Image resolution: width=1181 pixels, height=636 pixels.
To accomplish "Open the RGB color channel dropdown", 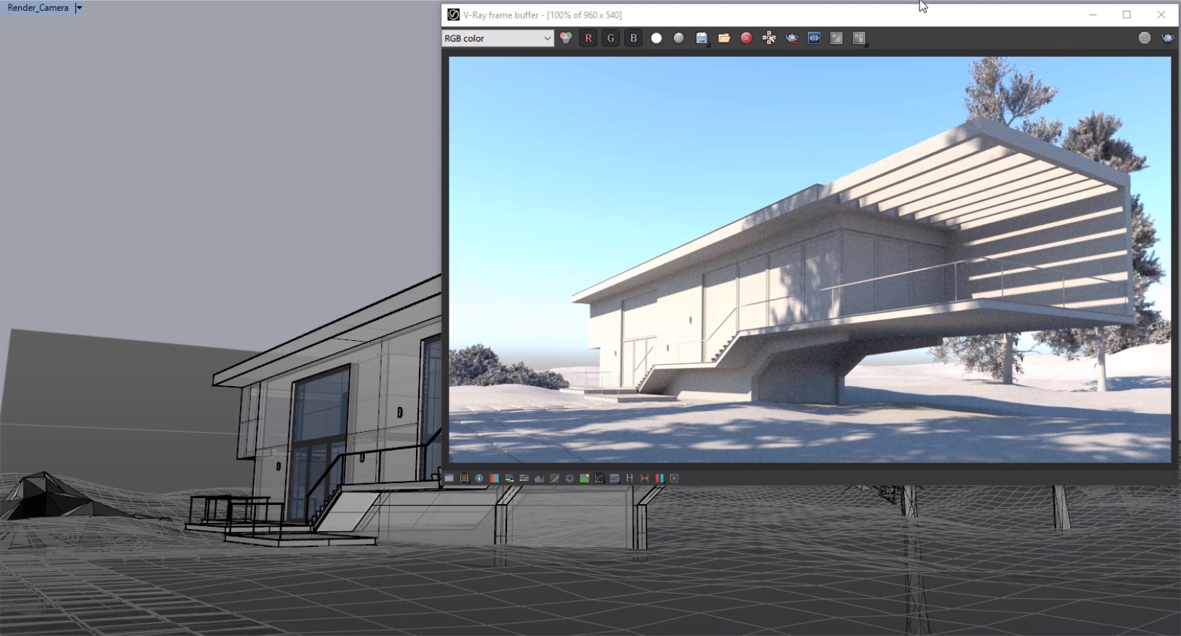I will [498, 39].
